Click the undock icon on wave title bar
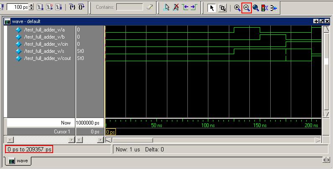333x169 pixels. point(322,21)
